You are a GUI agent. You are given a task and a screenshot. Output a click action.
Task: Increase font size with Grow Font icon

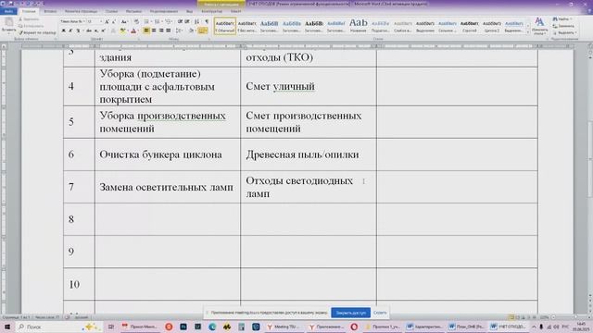point(107,22)
